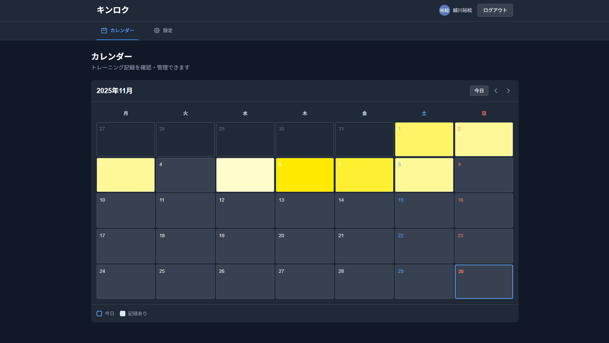Select Sunday November 16 cell
Screen dimensions: 609x343
click(x=484, y=211)
